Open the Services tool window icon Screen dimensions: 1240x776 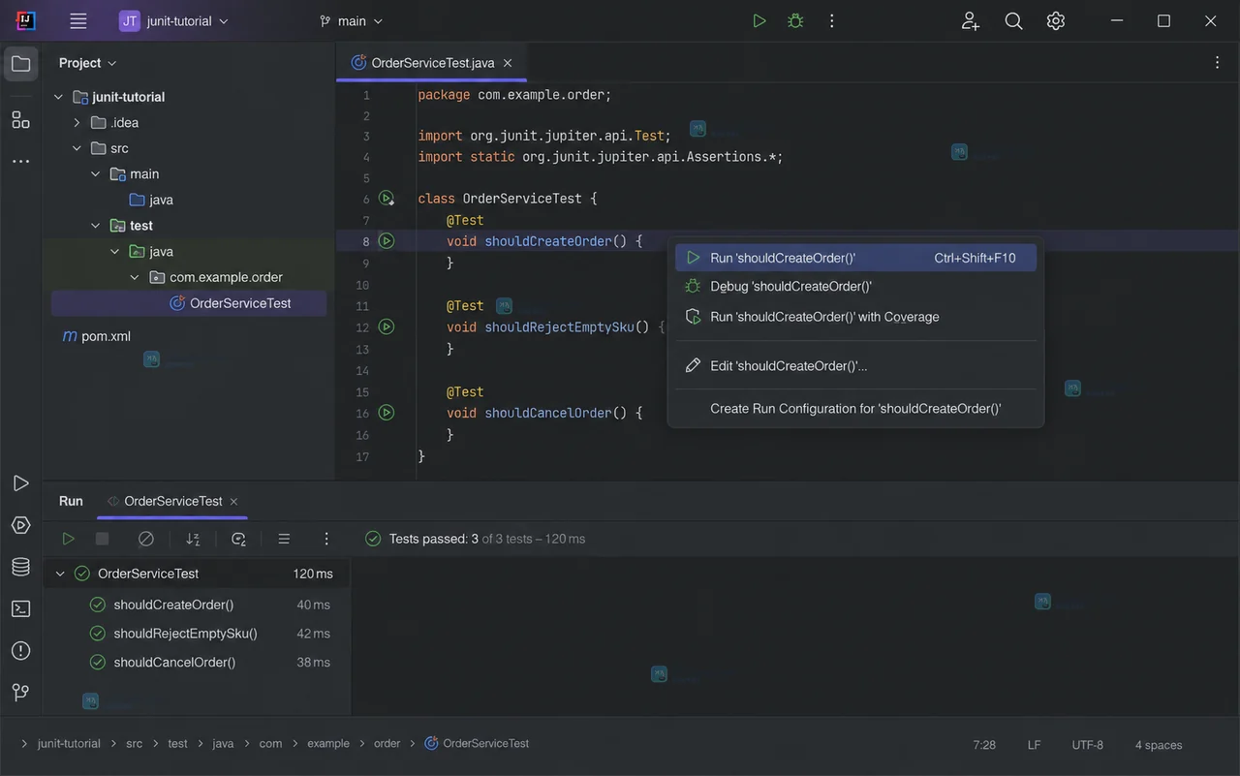20,525
